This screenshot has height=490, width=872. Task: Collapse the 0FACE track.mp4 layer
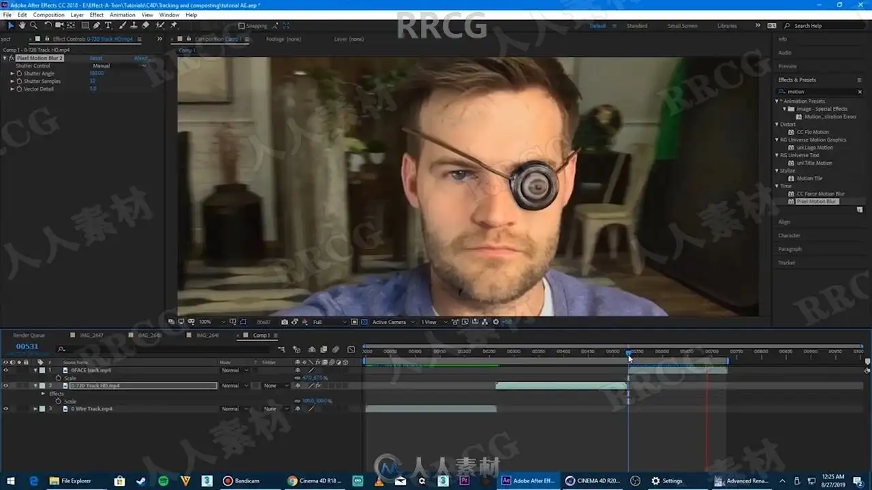(x=35, y=370)
